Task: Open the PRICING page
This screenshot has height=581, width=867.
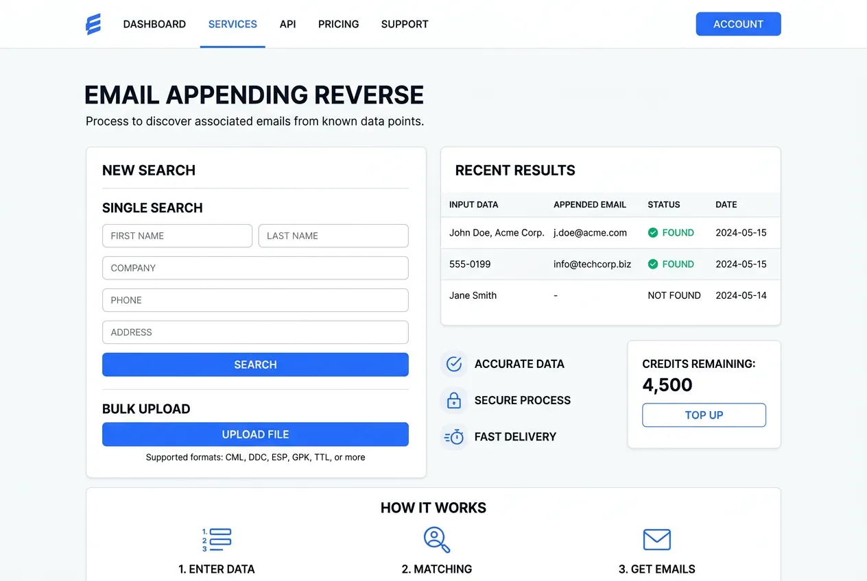Action: 338,24
